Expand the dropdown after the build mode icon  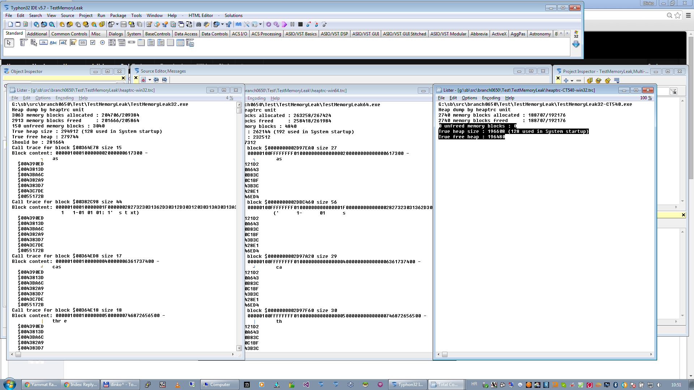(x=222, y=24)
